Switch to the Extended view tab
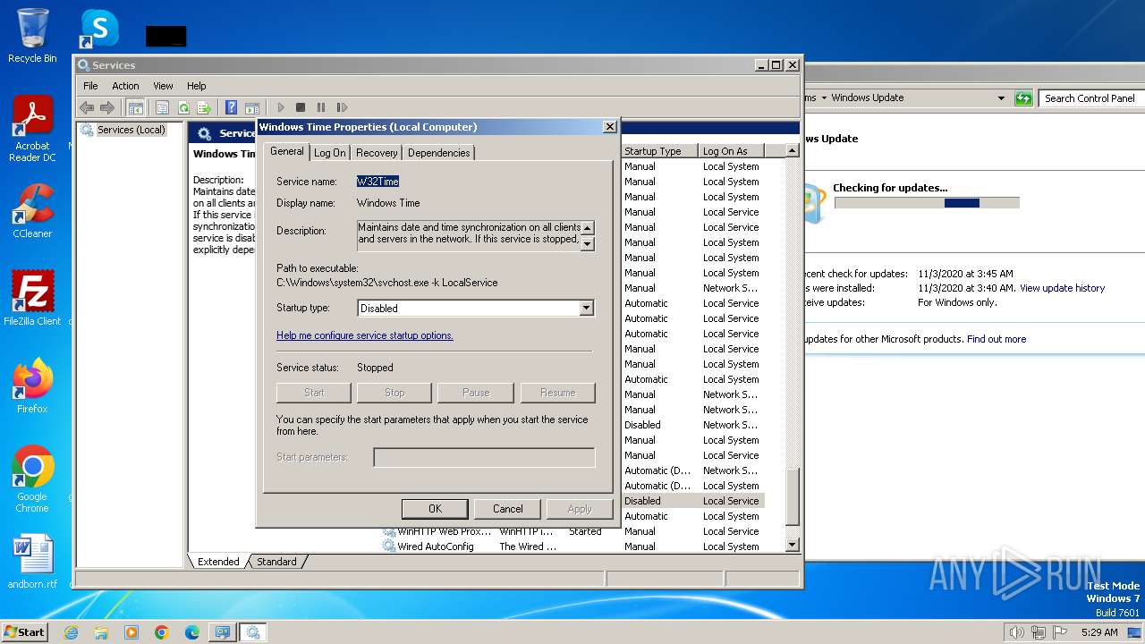The height and width of the screenshot is (644, 1145). 218,562
